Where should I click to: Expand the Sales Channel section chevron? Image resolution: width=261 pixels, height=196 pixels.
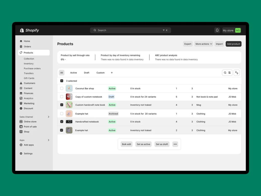click(48, 117)
